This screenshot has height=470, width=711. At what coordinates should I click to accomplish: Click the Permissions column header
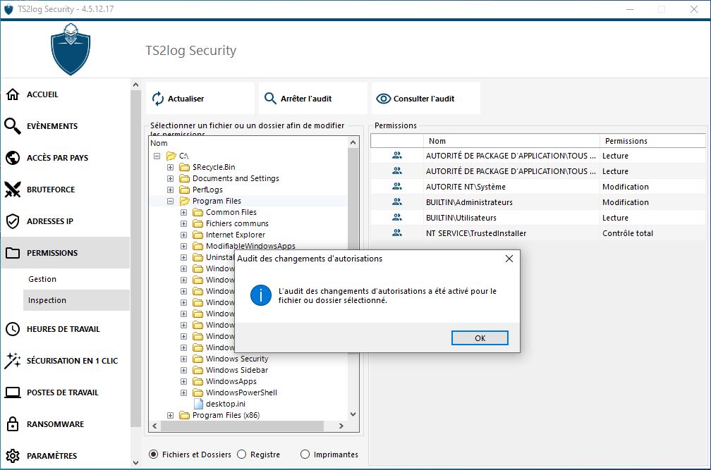tap(652, 141)
